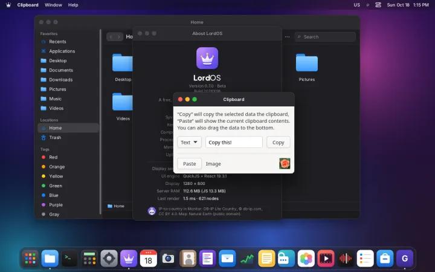Select Videos in the Favorites sidebar
Image resolution: width=435 pixels, height=272 pixels.
pos(68,108)
